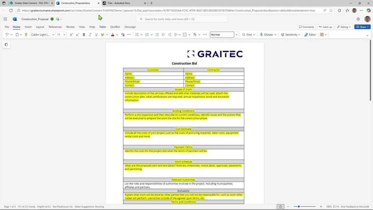Expand the font color dropdown arrow
The width and height of the screenshot is (373, 210).
point(117,35)
